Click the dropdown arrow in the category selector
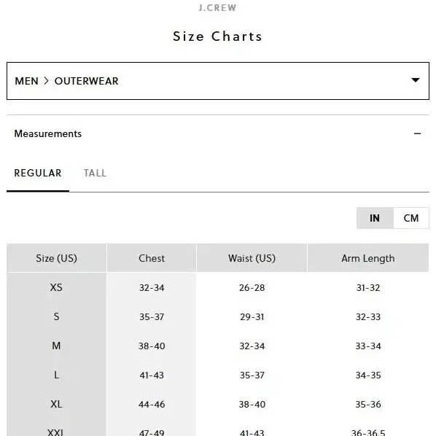Image resolution: width=436 pixels, height=436 pixels. [x=415, y=80]
